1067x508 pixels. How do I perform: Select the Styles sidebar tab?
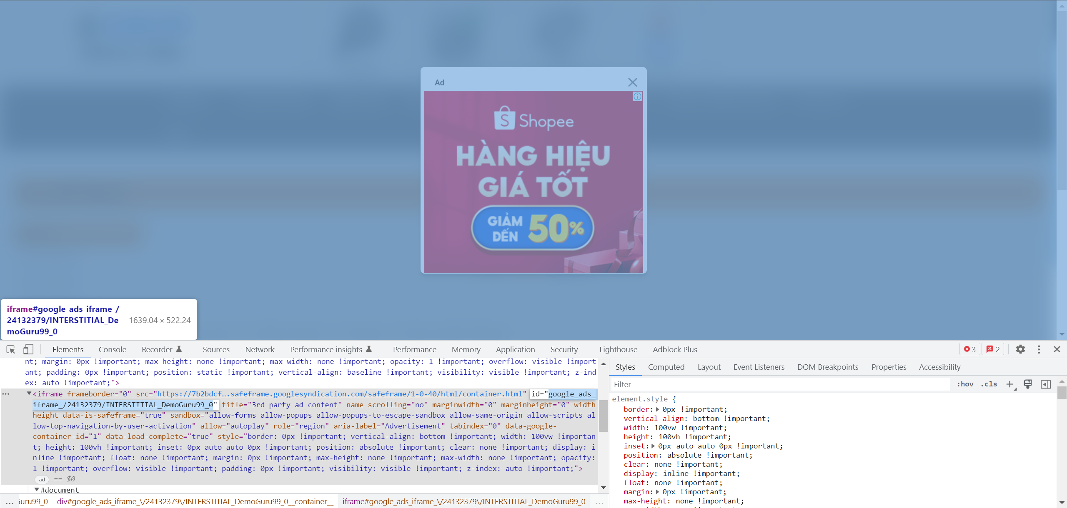point(625,367)
